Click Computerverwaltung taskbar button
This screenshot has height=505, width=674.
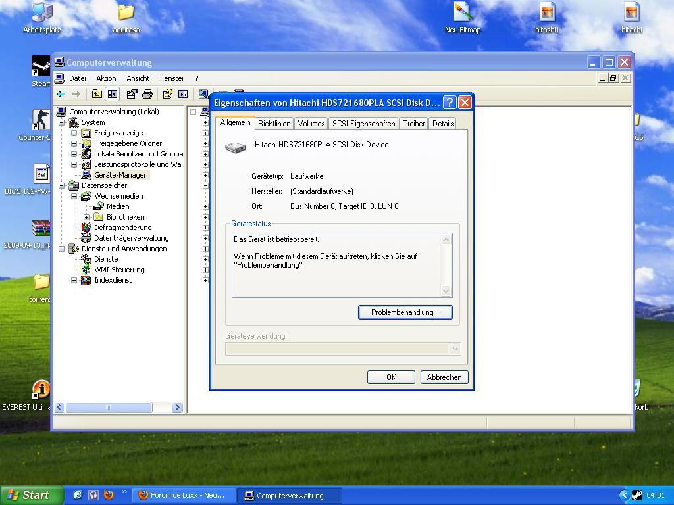(290, 495)
